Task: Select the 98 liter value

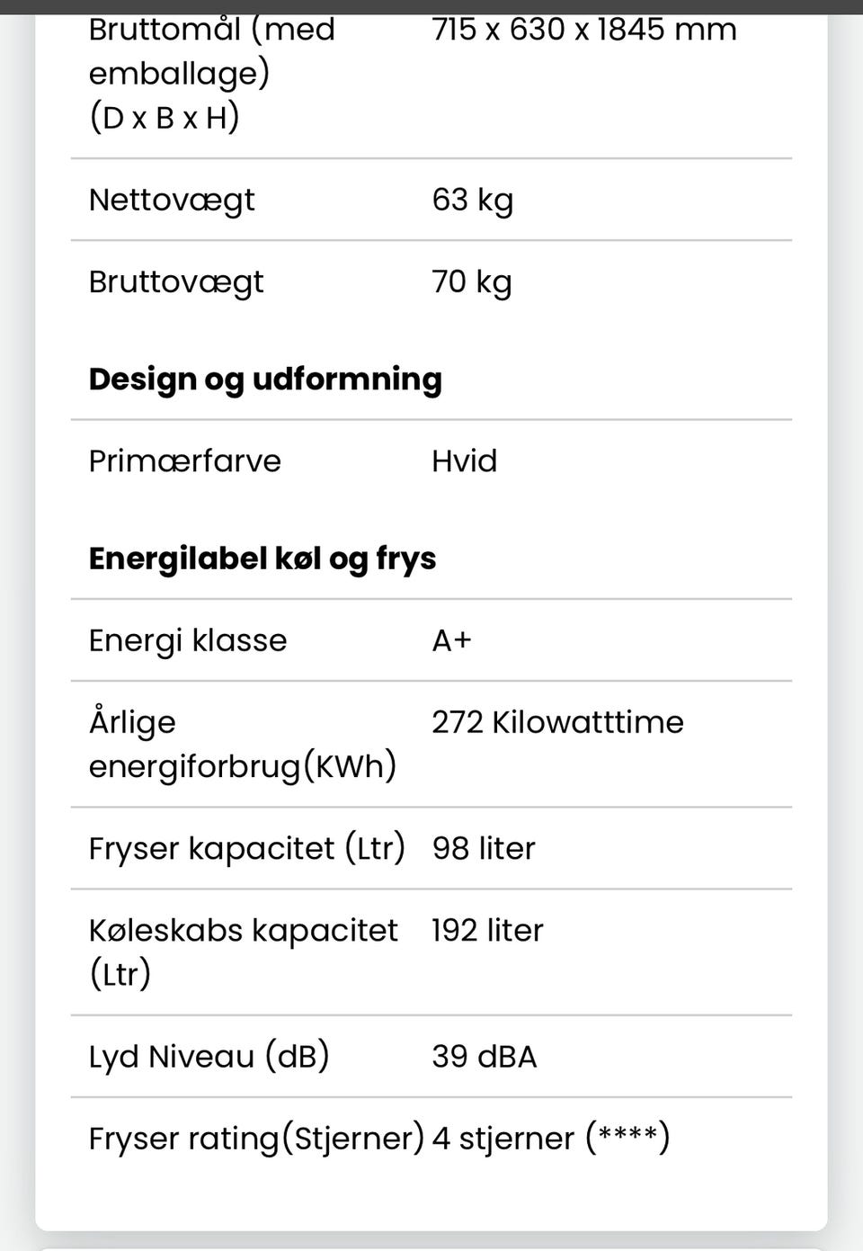Action: point(484,848)
